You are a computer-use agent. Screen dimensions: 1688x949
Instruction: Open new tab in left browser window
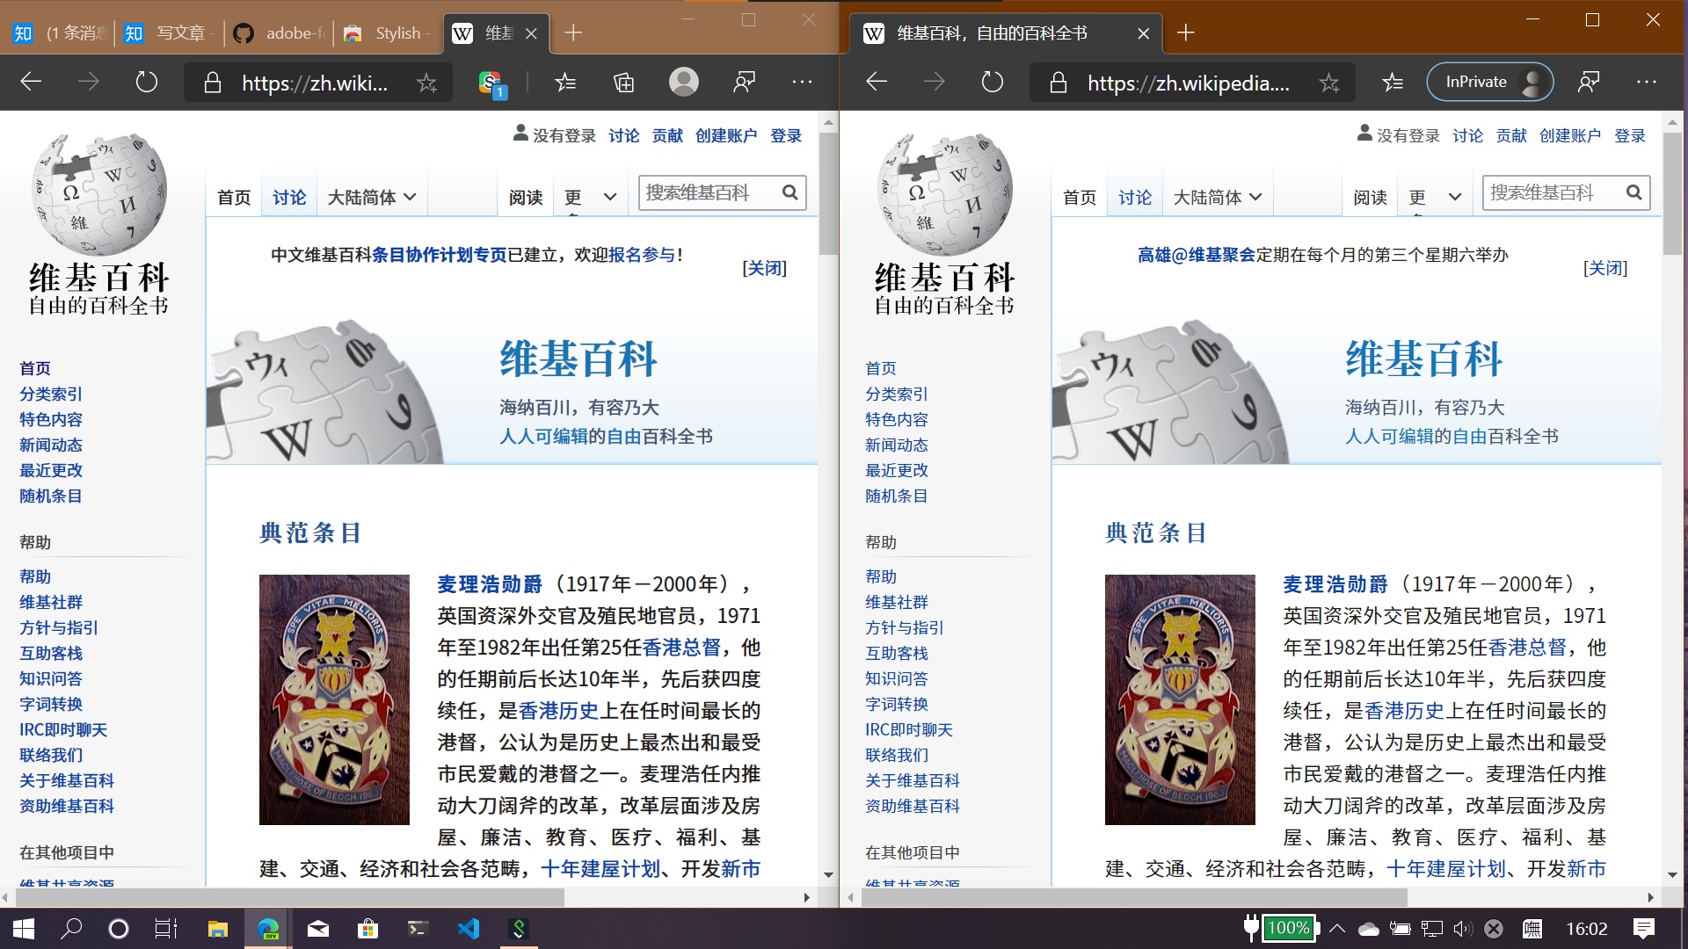[x=573, y=33]
